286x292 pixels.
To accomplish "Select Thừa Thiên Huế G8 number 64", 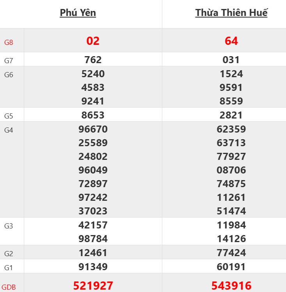I will coord(231,41).
